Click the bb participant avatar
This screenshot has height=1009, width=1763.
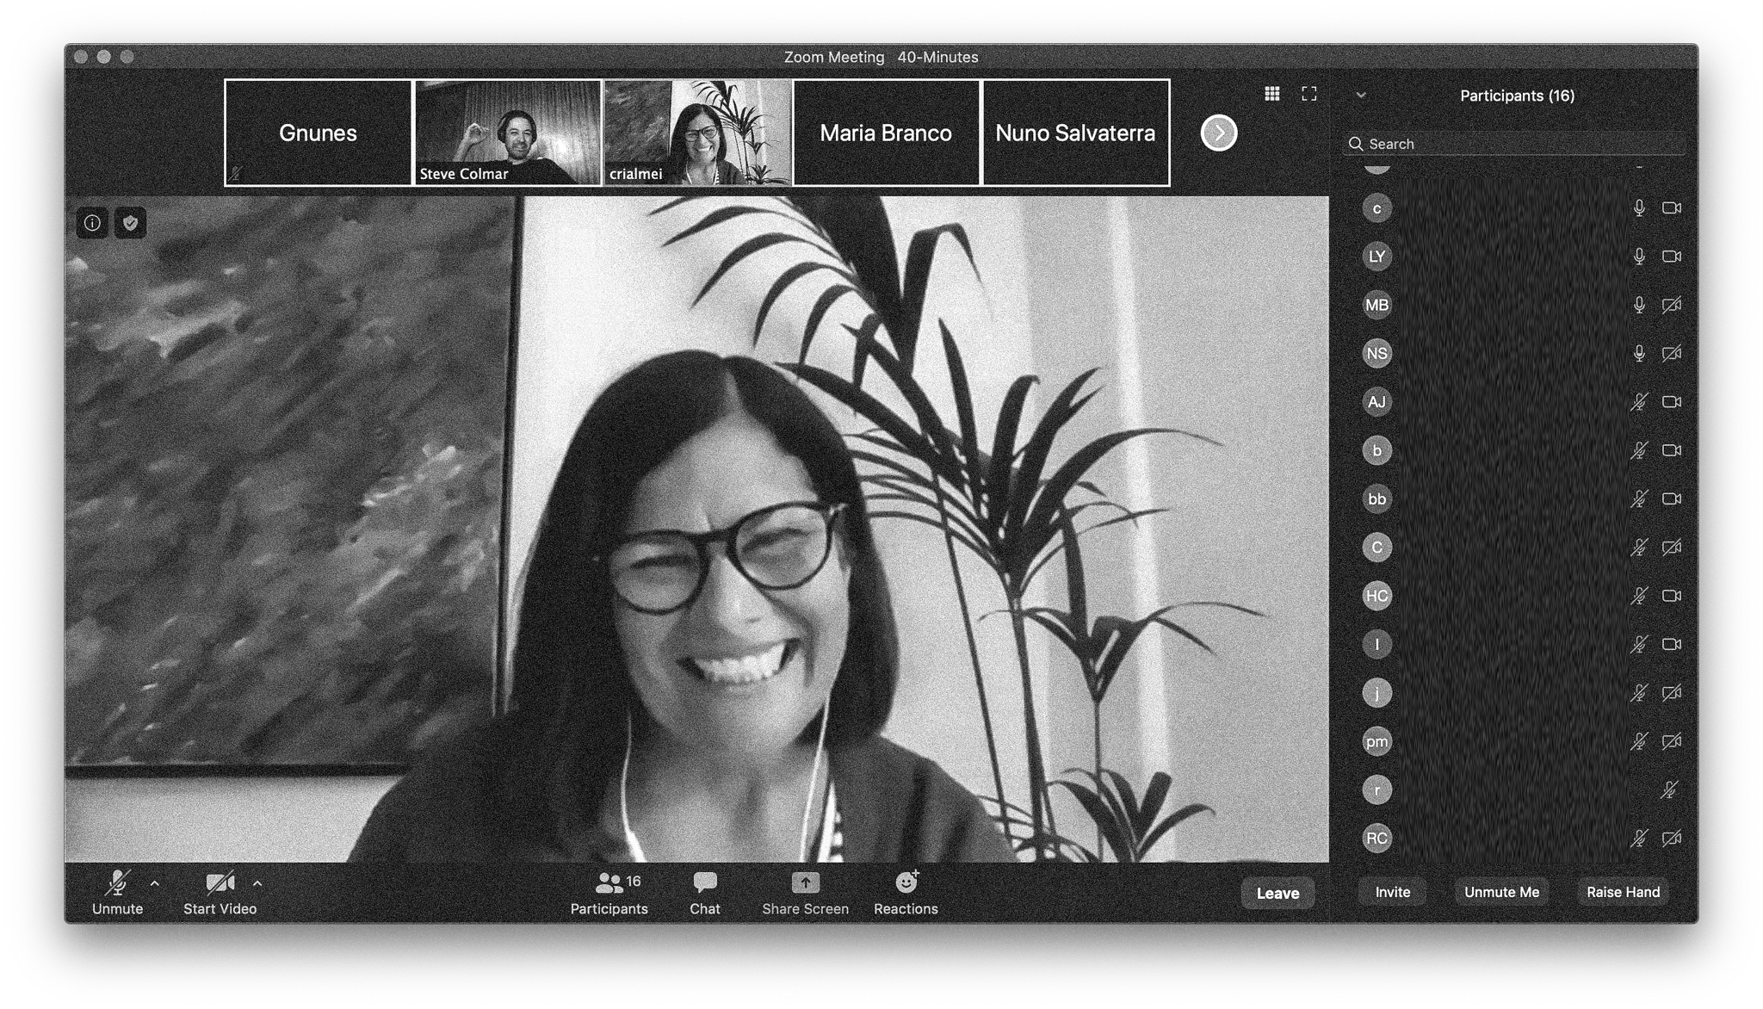tap(1376, 498)
